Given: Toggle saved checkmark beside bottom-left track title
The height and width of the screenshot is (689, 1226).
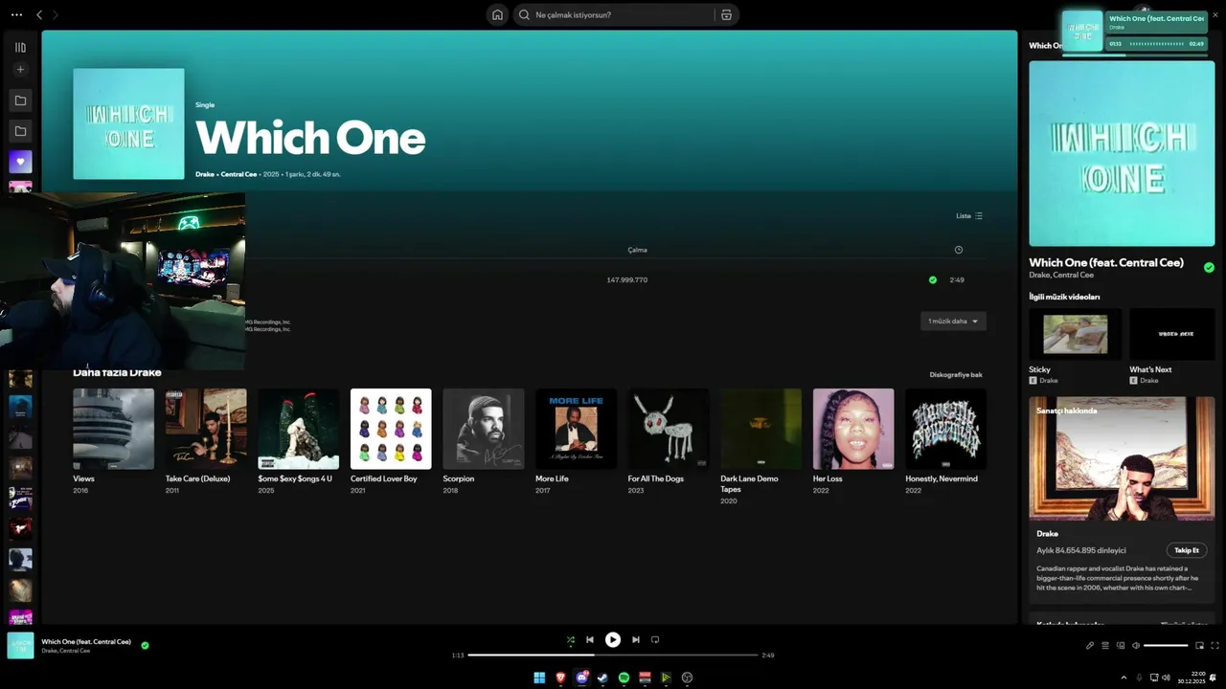Looking at the screenshot, I should pos(146,646).
